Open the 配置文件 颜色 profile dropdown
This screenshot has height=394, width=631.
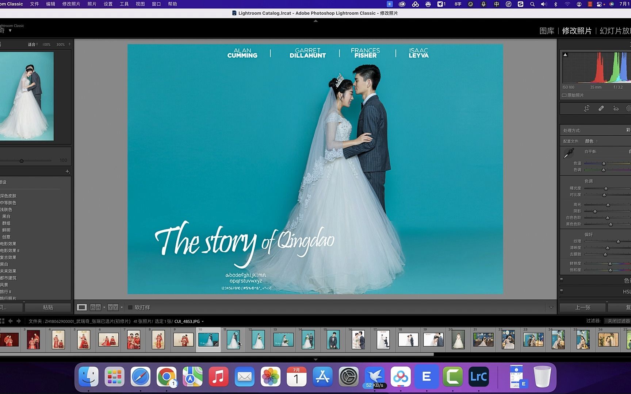pos(589,141)
